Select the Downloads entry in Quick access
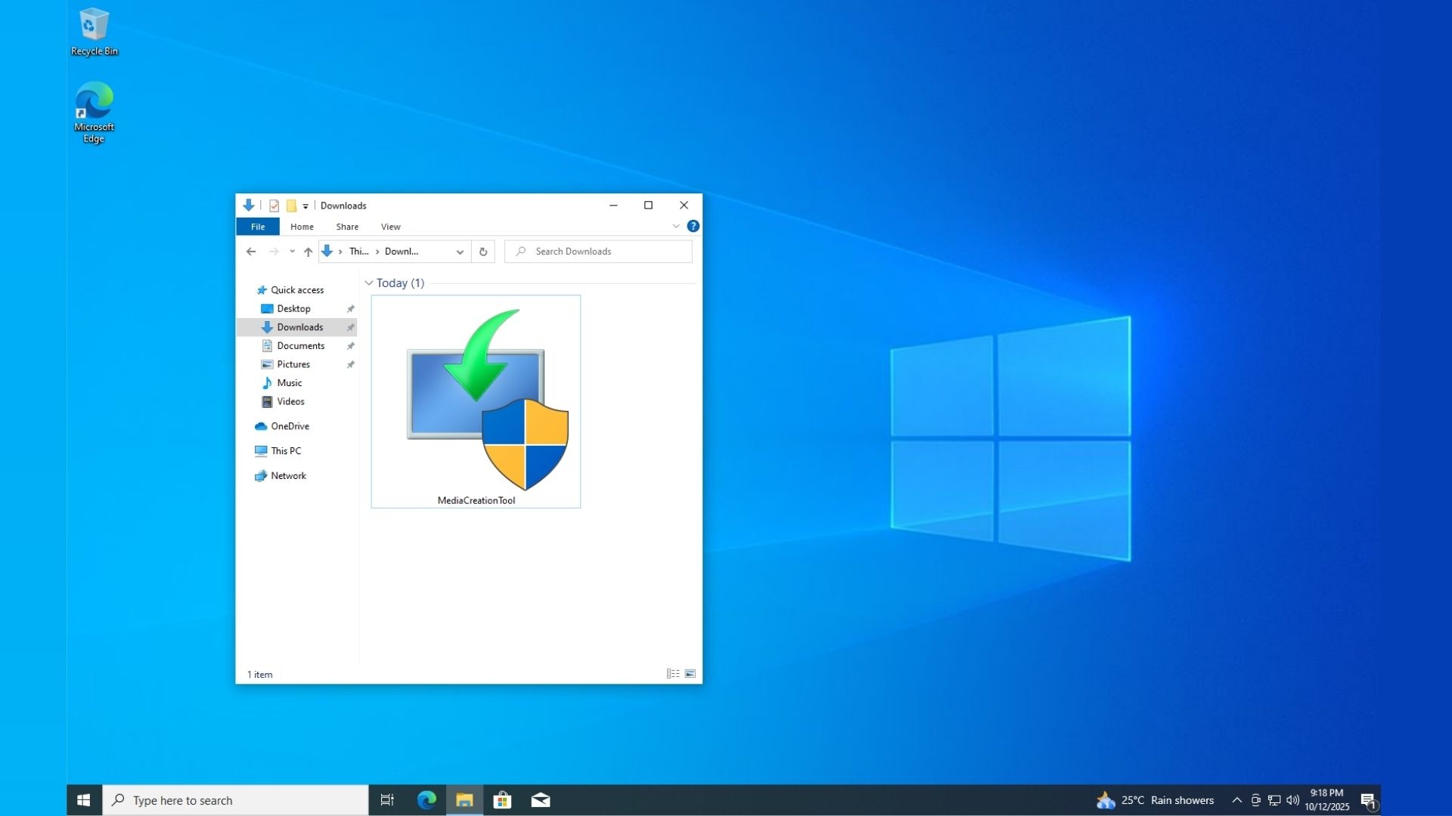Viewport: 1452px width, 816px height. tap(298, 326)
